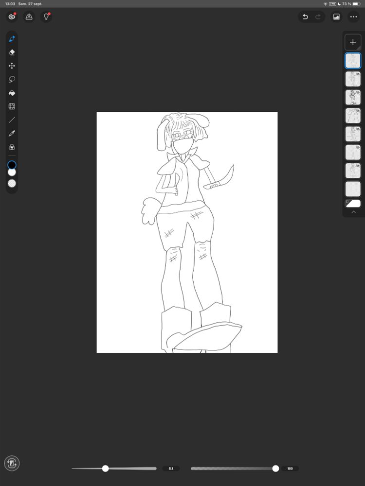Viewport: 365px width, 486px height.
Task: Open the color wheel palette icon
Action: point(12,147)
